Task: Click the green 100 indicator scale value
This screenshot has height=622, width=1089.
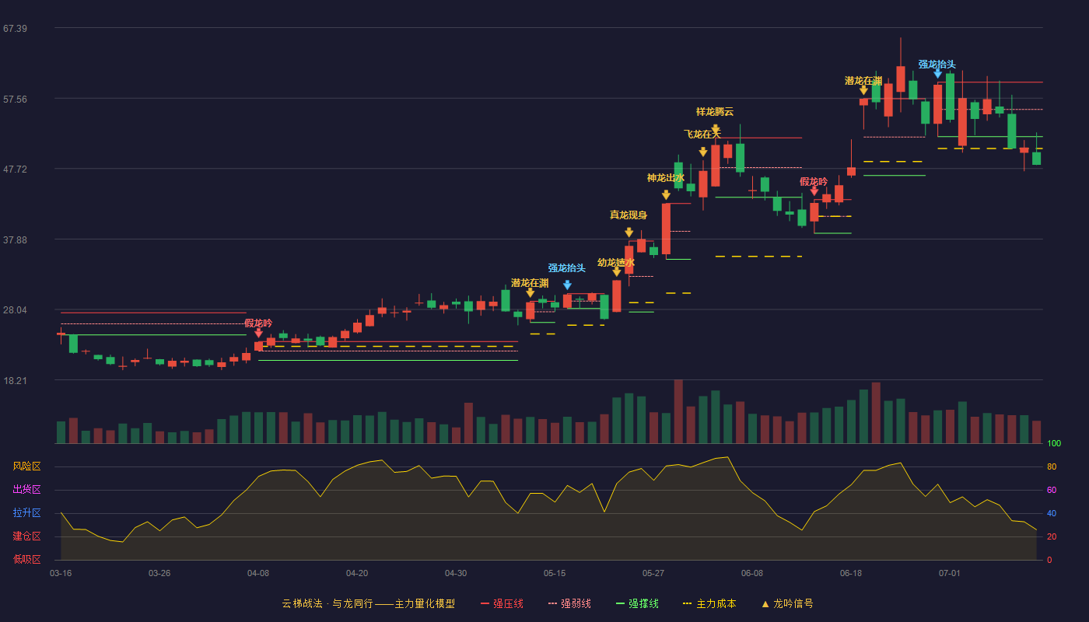Action: 1053,444
